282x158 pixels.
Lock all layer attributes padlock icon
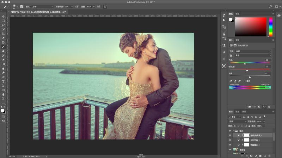coord(249,126)
